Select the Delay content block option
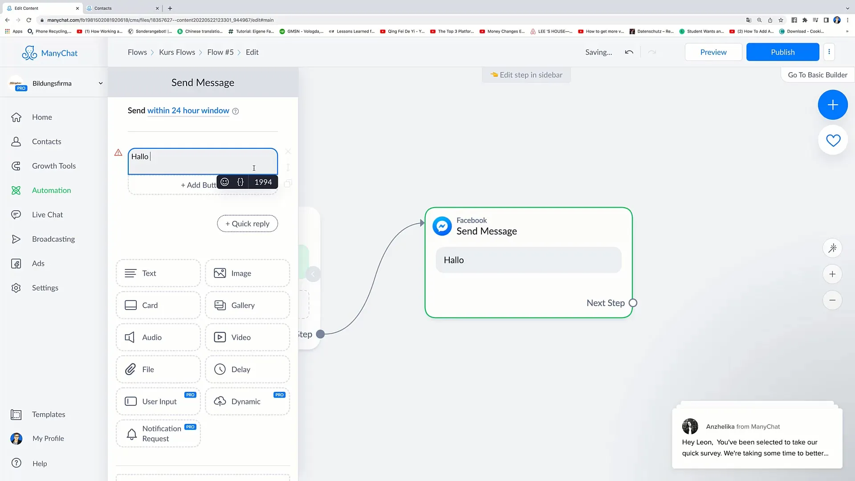The width and height of the screenshot is (855, 481). (x=247, y=369)
